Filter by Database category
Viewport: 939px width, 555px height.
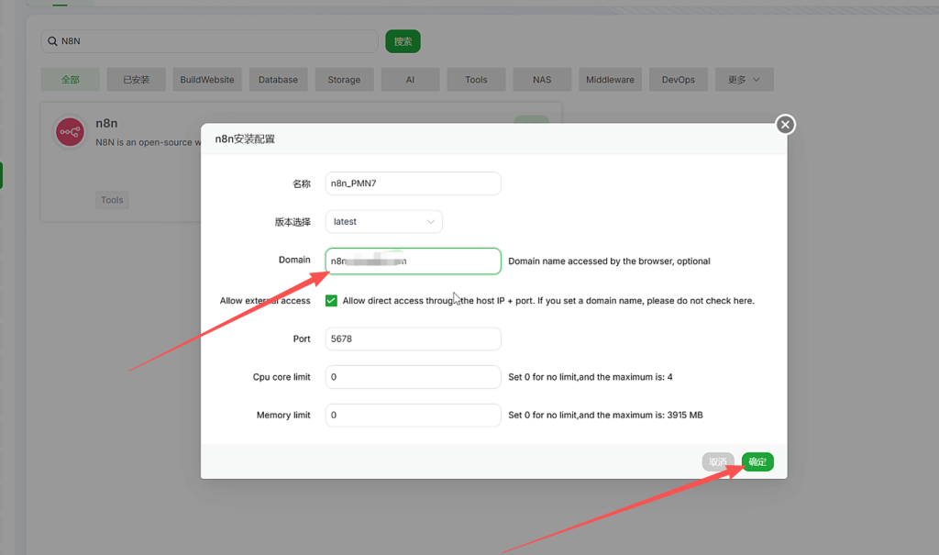click(278, 80)
